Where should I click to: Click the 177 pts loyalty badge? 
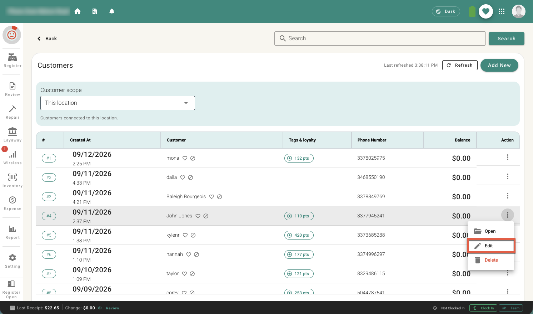coord(299,254)
